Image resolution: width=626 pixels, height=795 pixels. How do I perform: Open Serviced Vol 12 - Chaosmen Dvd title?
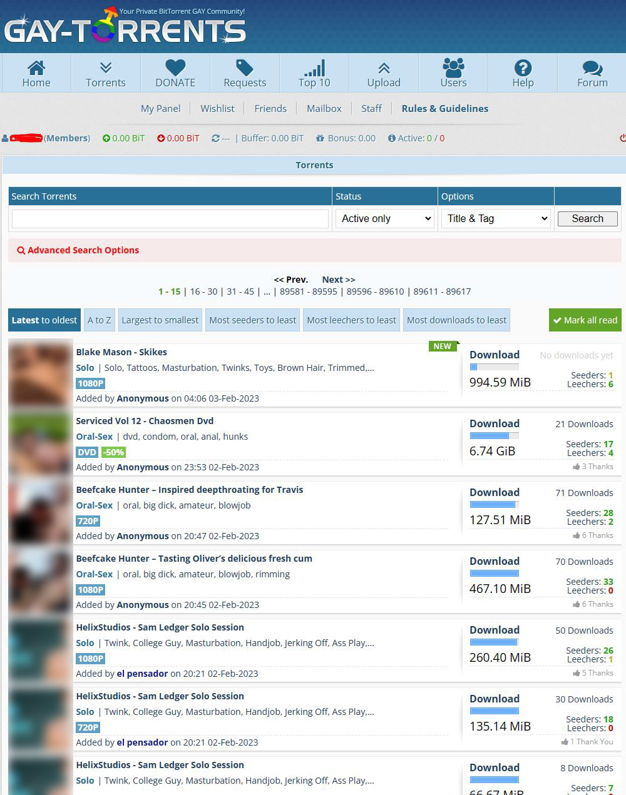[x=145, y=421]
